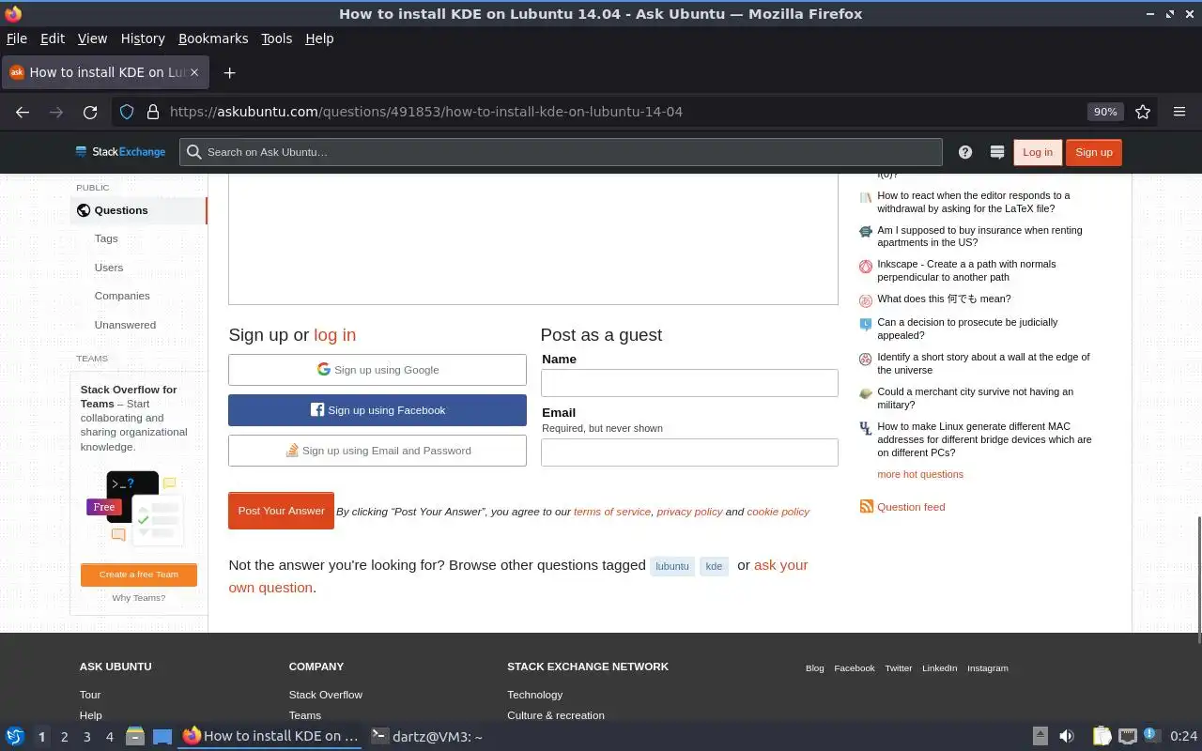Image resolution: width=1202 pixels, height=751 pixels.
Task: Open the Stack Overflow footer link
Action: (x=326, y=695)
